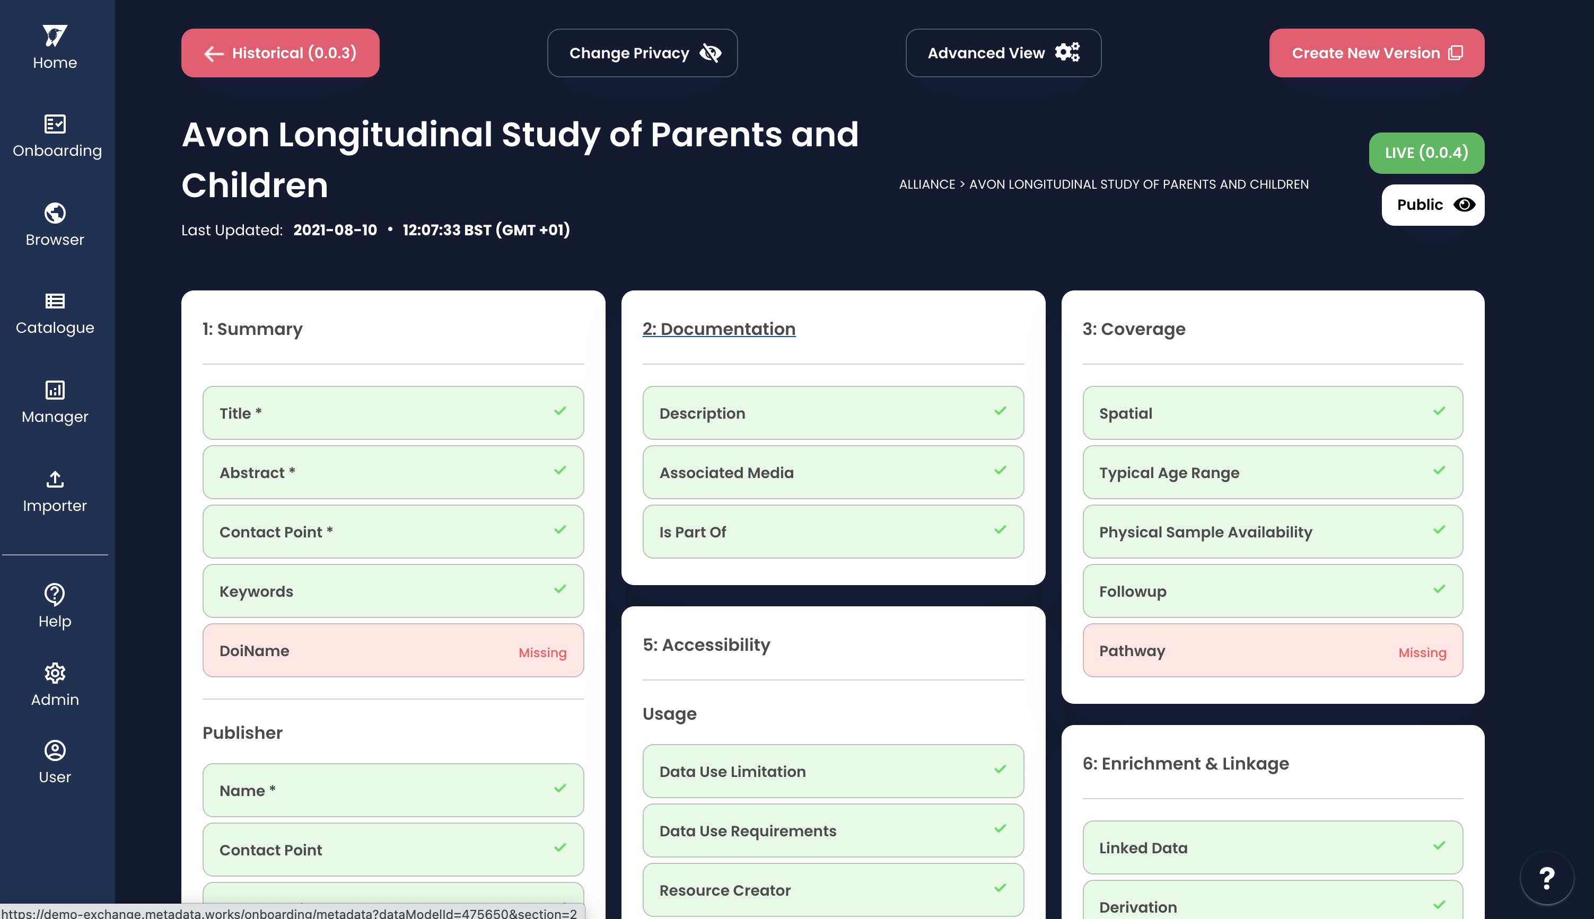Click the floating question mark help button

tap(1546, 878)
